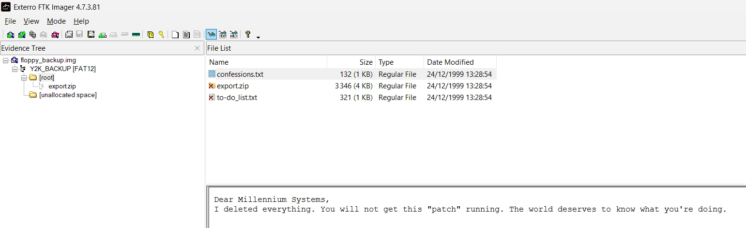The height and width of the screenshot is (228, 746).
Task: Click the Remove All Evidence Items icon
Action: coord(55,35)
